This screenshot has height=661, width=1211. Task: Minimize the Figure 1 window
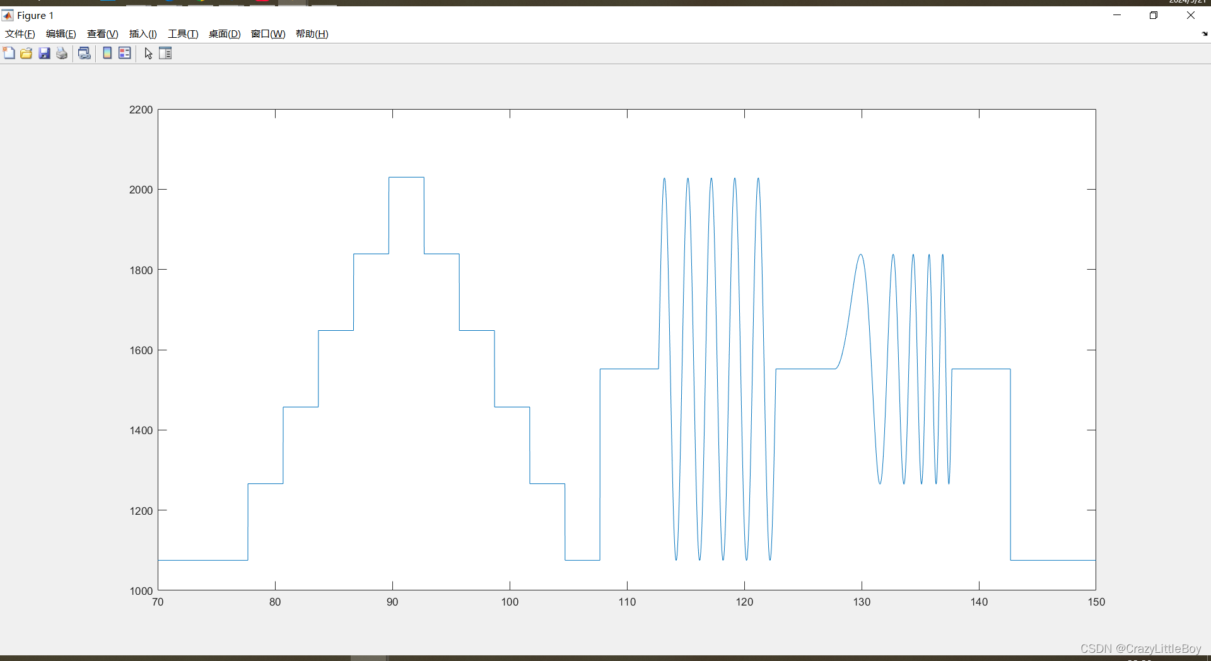[1117, 15]
